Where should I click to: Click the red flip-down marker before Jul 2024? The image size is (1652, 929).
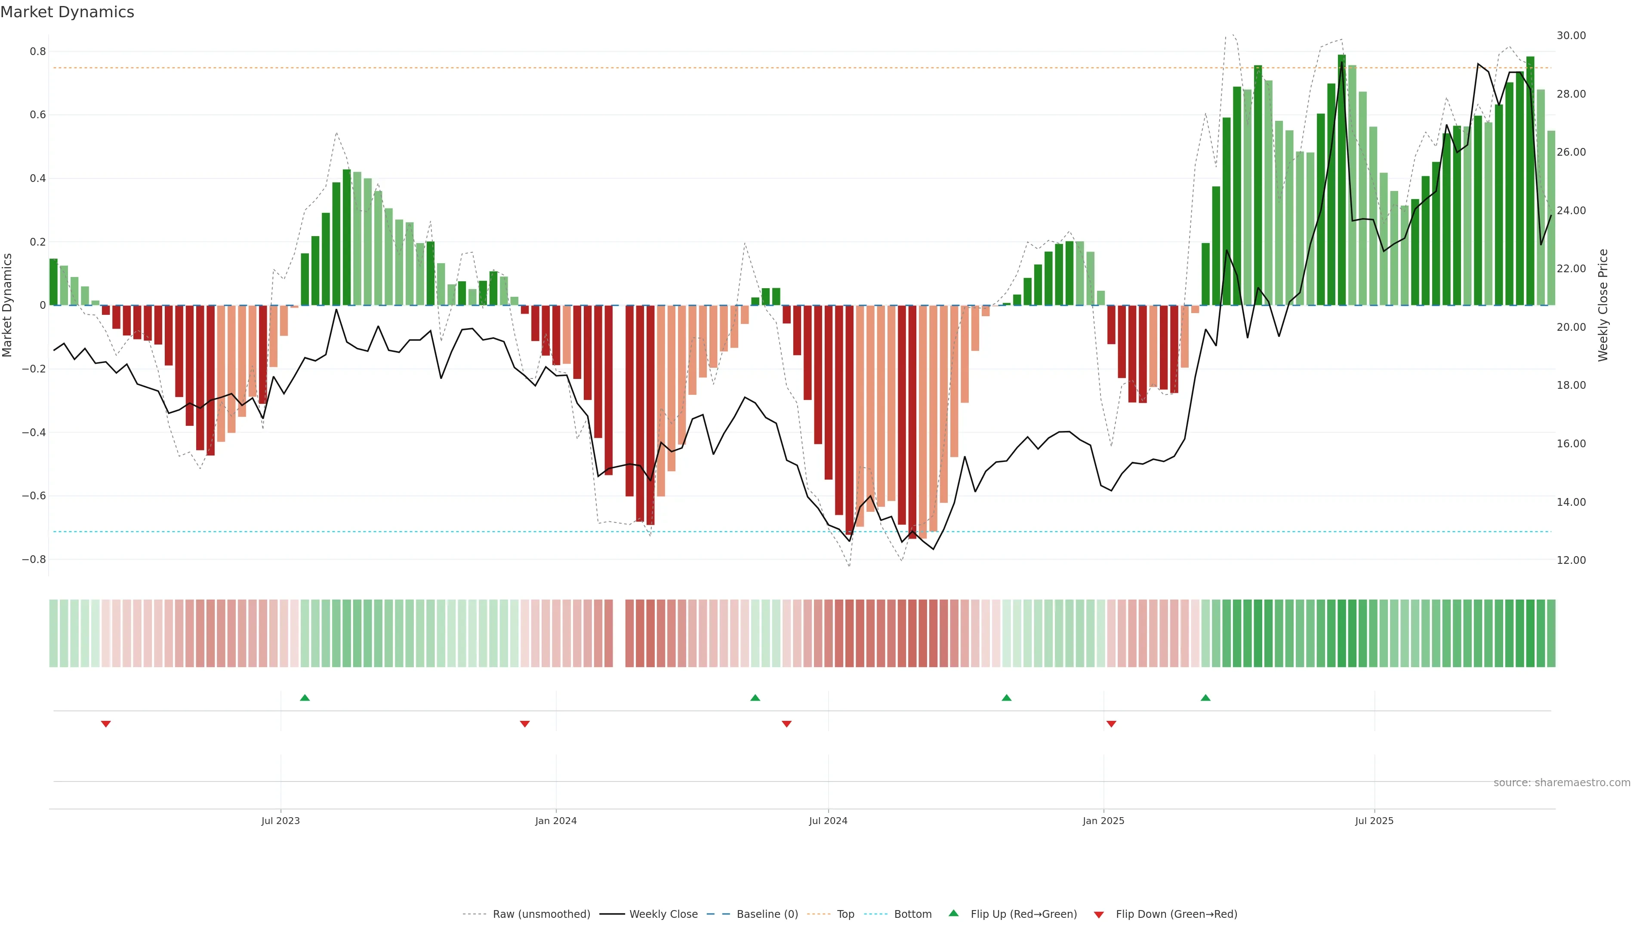786,724
